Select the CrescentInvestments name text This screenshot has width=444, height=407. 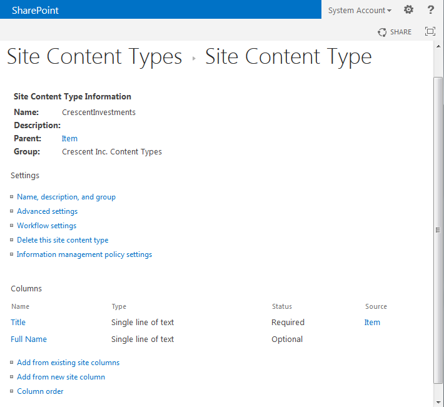click(x=99, y=113)
